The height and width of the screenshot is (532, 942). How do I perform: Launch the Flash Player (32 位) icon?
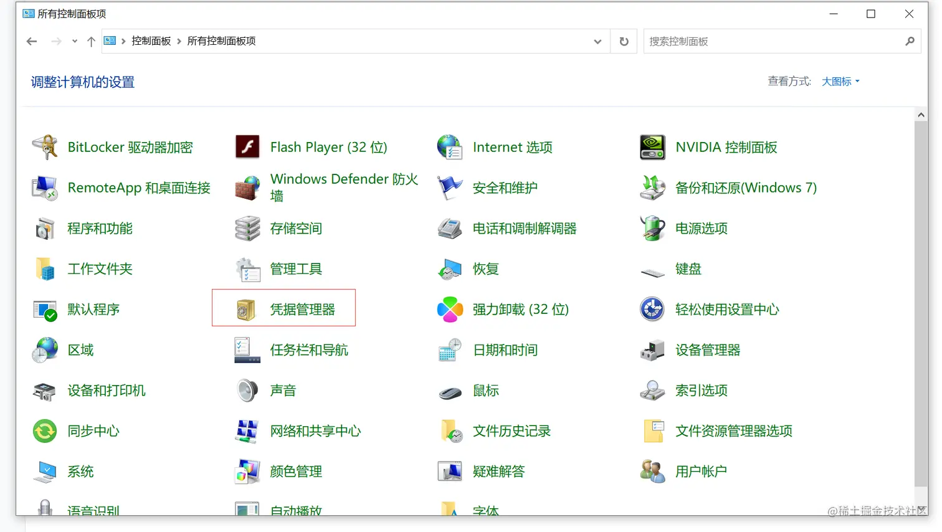(247, 148)
